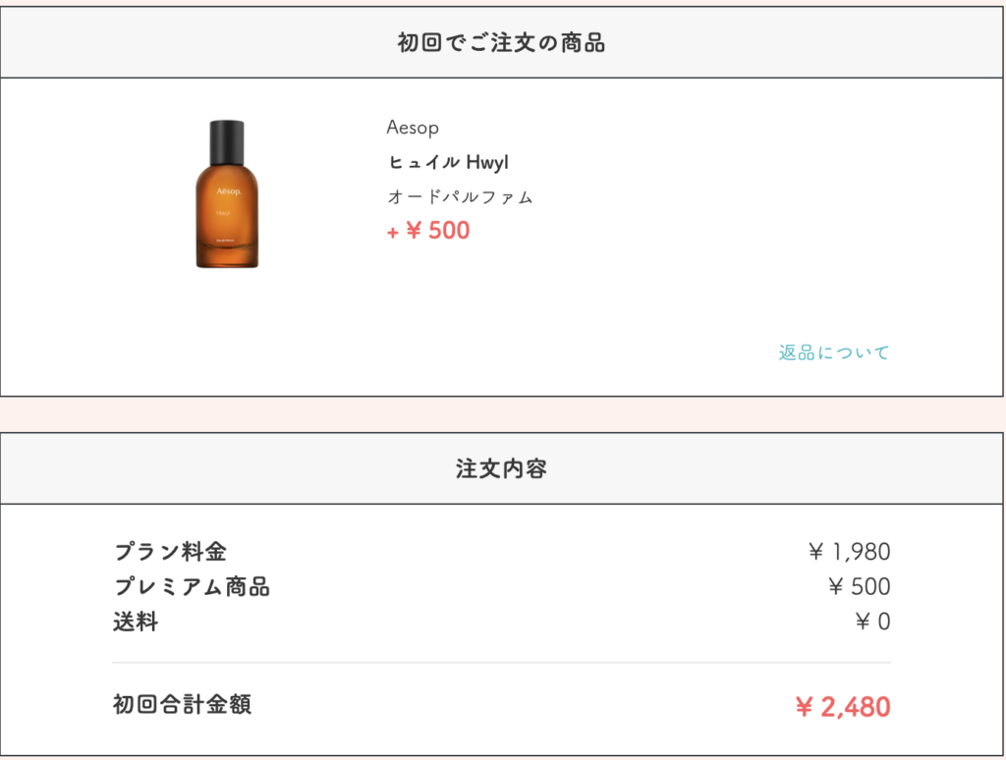The image size is (1006, 760).
Task: Click the pink gap between the two panels
Action: (502, 414)
